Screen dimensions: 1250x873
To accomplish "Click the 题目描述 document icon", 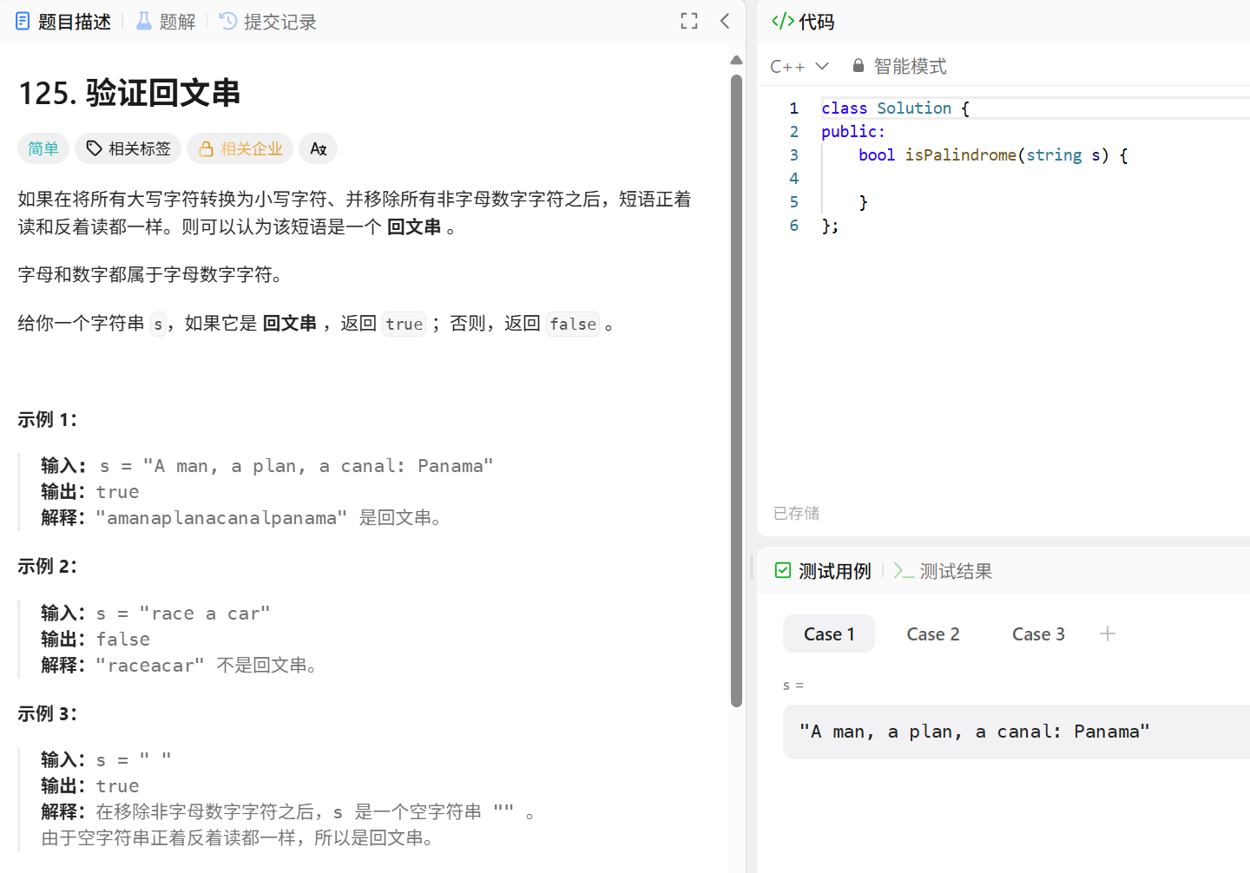I will (x=23, y=21).
